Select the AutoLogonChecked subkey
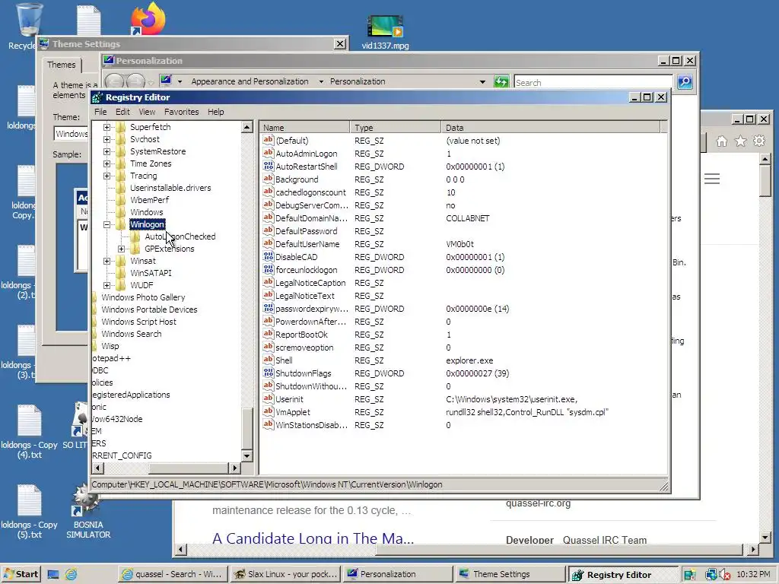 (x=180, y=236)
